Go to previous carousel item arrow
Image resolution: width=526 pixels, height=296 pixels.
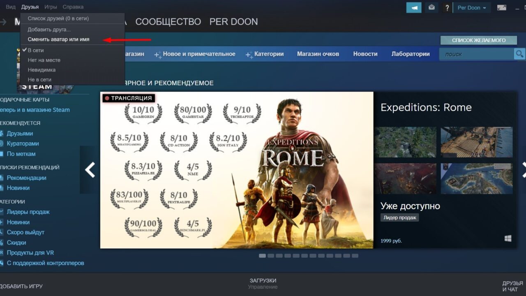click(x=90, y=170)
